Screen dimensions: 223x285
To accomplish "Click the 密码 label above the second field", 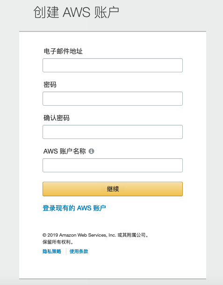I will pos(50,85).
